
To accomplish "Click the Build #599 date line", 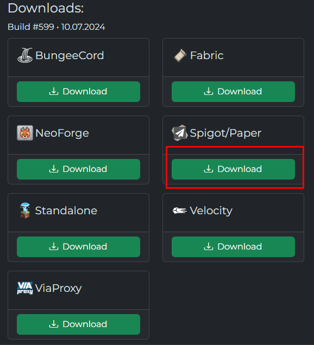I will pos(56,27).
